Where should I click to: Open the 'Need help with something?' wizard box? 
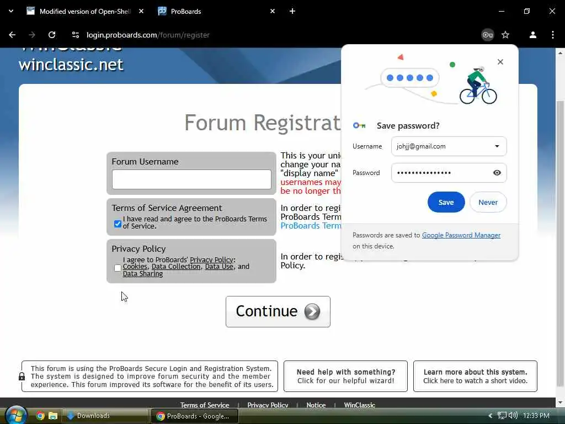pos(345,376)
